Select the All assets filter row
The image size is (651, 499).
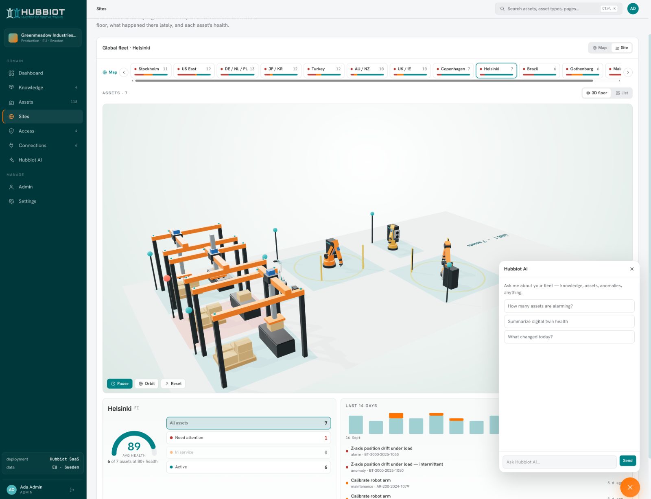[249, 423]
